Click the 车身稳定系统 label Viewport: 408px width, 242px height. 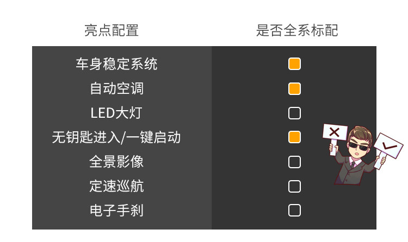[x=116, y=64]
